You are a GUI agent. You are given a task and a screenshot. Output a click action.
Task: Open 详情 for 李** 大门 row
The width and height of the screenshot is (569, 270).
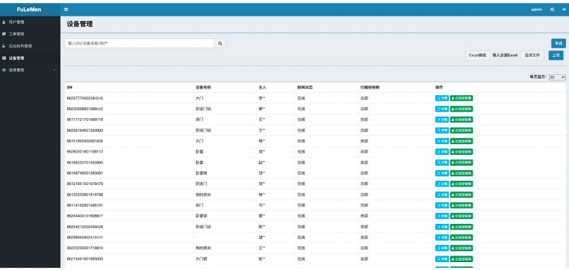coord(442,98)
